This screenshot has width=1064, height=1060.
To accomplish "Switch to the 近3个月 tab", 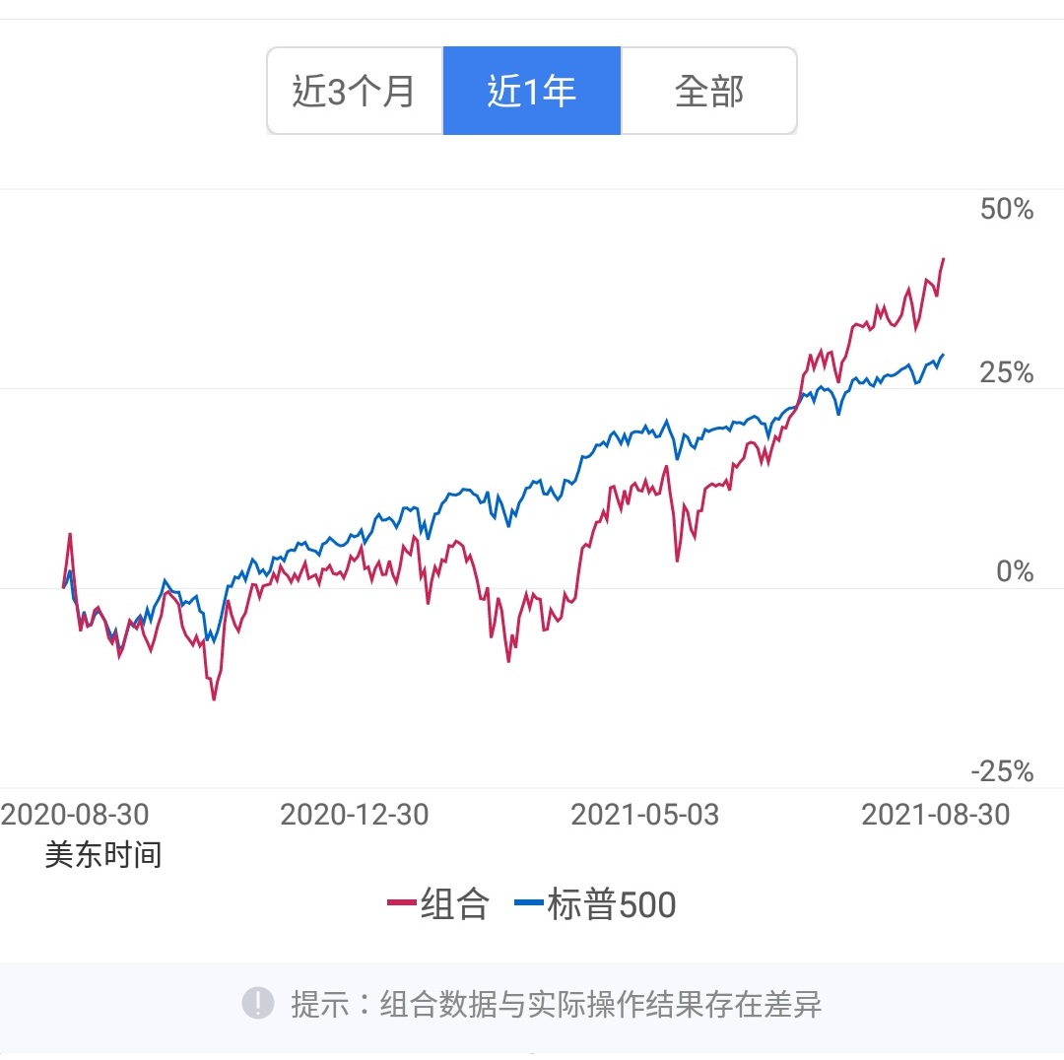I will pyautogui.click(x=355, y=92).
